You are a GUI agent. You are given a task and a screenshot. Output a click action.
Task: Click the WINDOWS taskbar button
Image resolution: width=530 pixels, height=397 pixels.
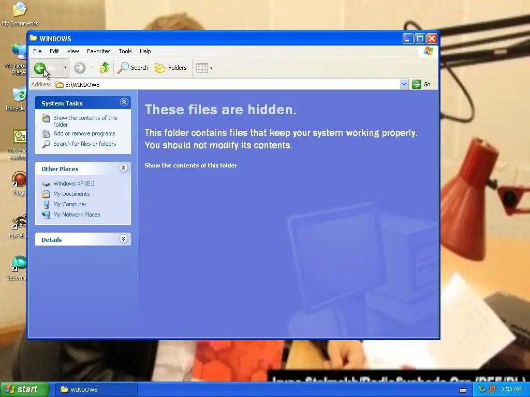click(96, 390)
